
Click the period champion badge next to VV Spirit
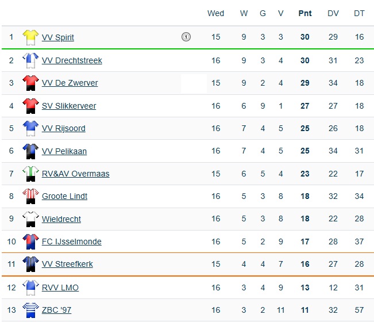(186, 37)
